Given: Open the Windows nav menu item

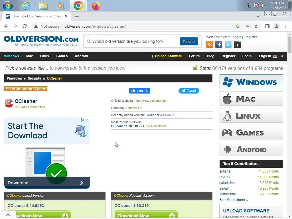Looking at the screenshot, I should (11, 56).
